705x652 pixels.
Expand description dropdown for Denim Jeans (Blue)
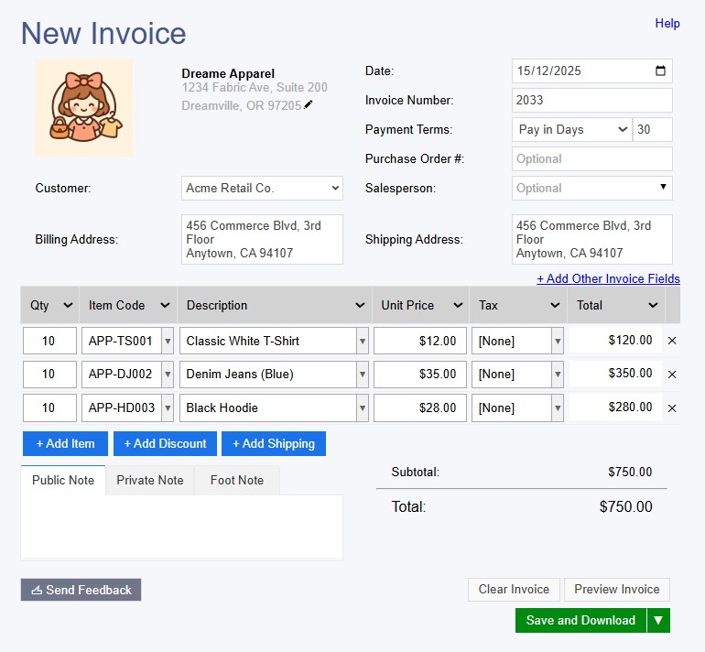363,375
